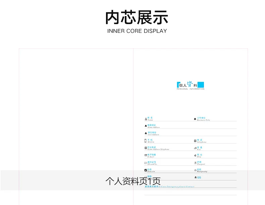The width and height of the screenshot is (265, 205).
Task: Click the 内芯展示 heading
Action: click(137, 17)
